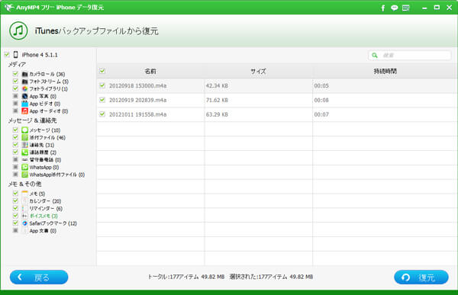
Task: Uncheck the カレンダー (20) checkbox
Action: coord(15,200)
